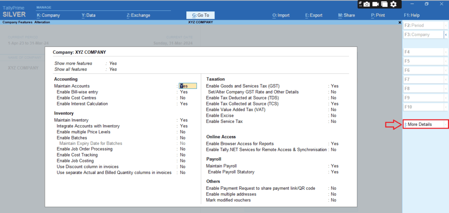Click the I: More Details button
Viewport: 449px width, 213px height.
(424, 125)
